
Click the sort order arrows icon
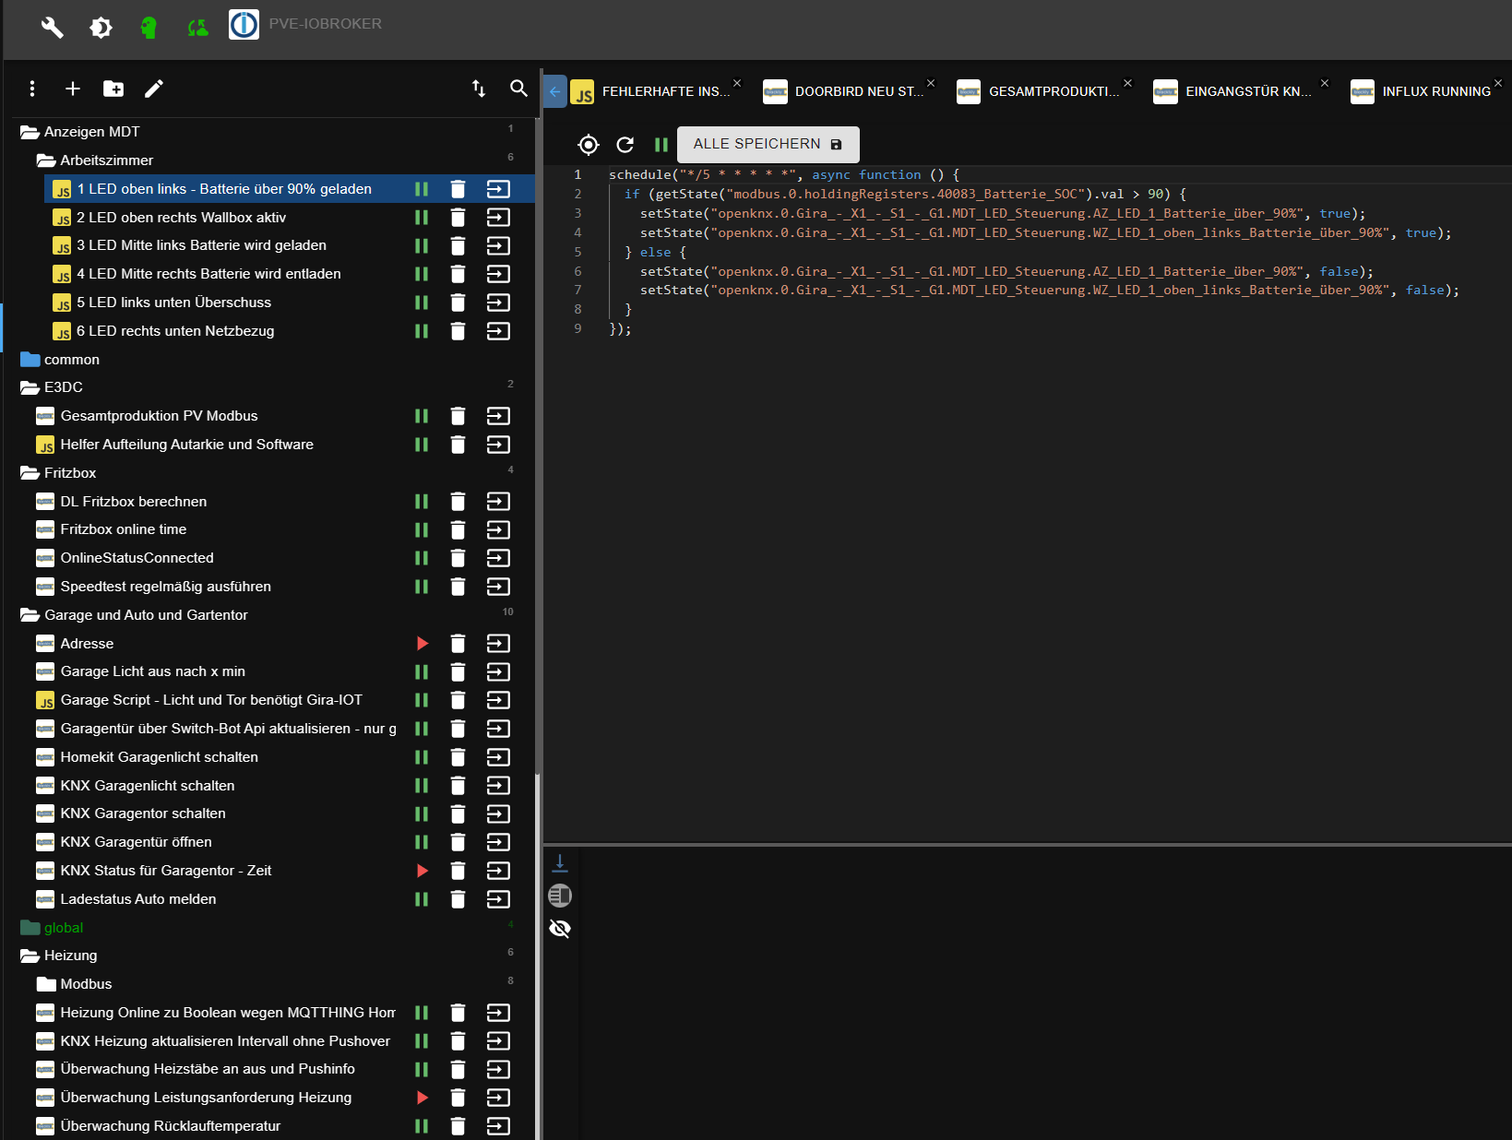(x=479, y=89)
